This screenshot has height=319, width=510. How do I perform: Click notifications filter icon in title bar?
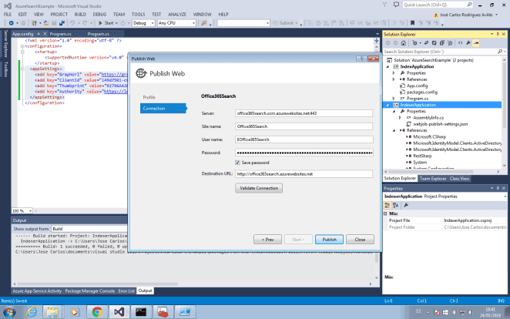pyautogui.click(x=384, y=5)
